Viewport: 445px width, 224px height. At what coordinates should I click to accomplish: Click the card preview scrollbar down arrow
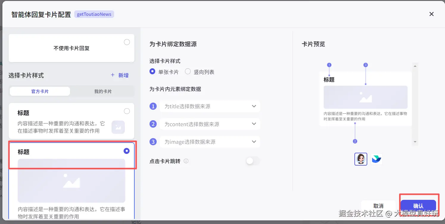click(x=415, y=142)
